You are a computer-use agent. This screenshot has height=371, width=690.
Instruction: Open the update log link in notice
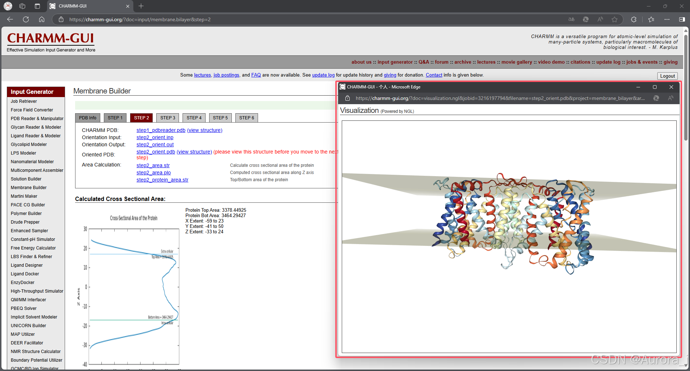pos(323,75)
